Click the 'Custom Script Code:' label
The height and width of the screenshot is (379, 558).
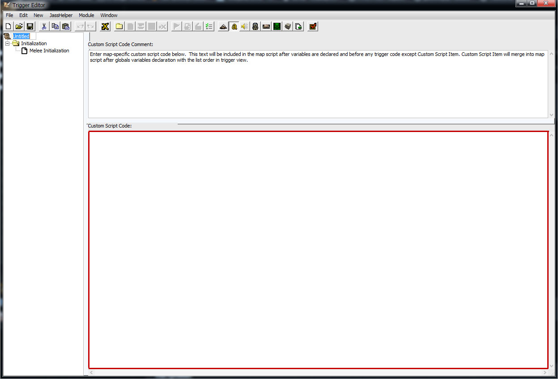coord(110,126)
